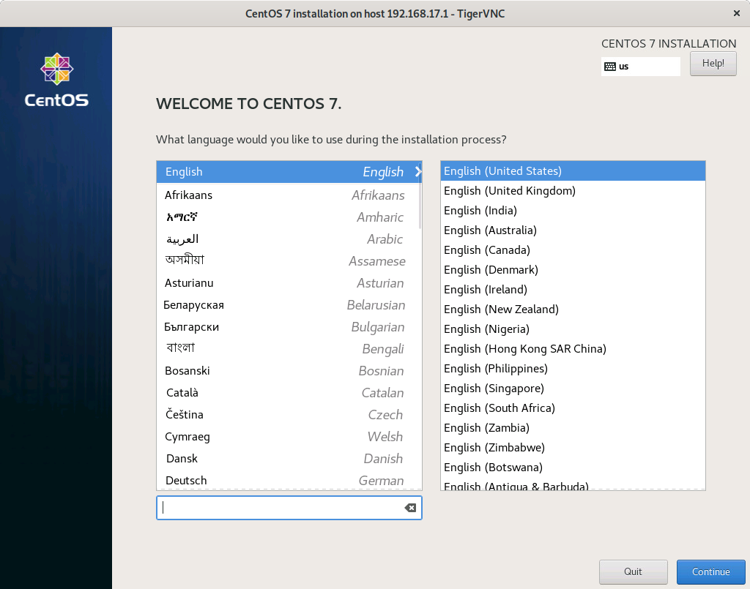
Task: Choose English (Nigeria) locale
Action: pyautogui.click(x=573, y=329)
